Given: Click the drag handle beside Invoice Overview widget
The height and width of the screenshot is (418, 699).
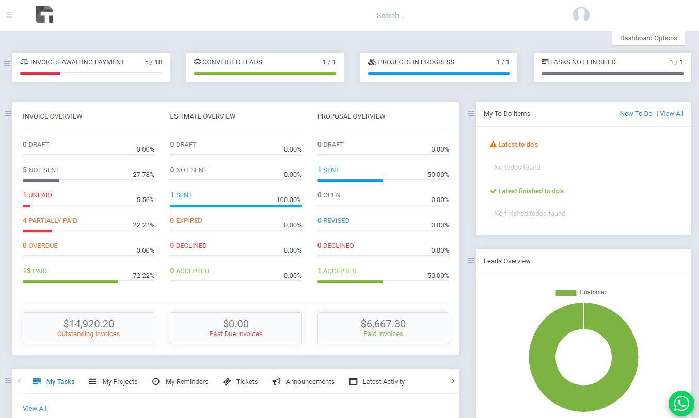Looking at the screenshot, I should pyautogui.click(x=7, y=113).
